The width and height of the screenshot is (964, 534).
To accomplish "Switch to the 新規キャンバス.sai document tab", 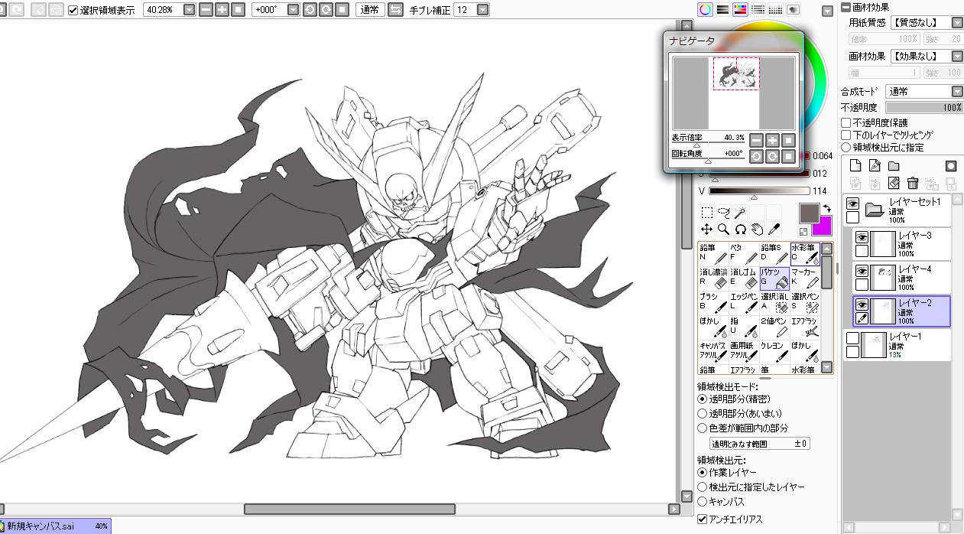I will (x=56, y=526).
